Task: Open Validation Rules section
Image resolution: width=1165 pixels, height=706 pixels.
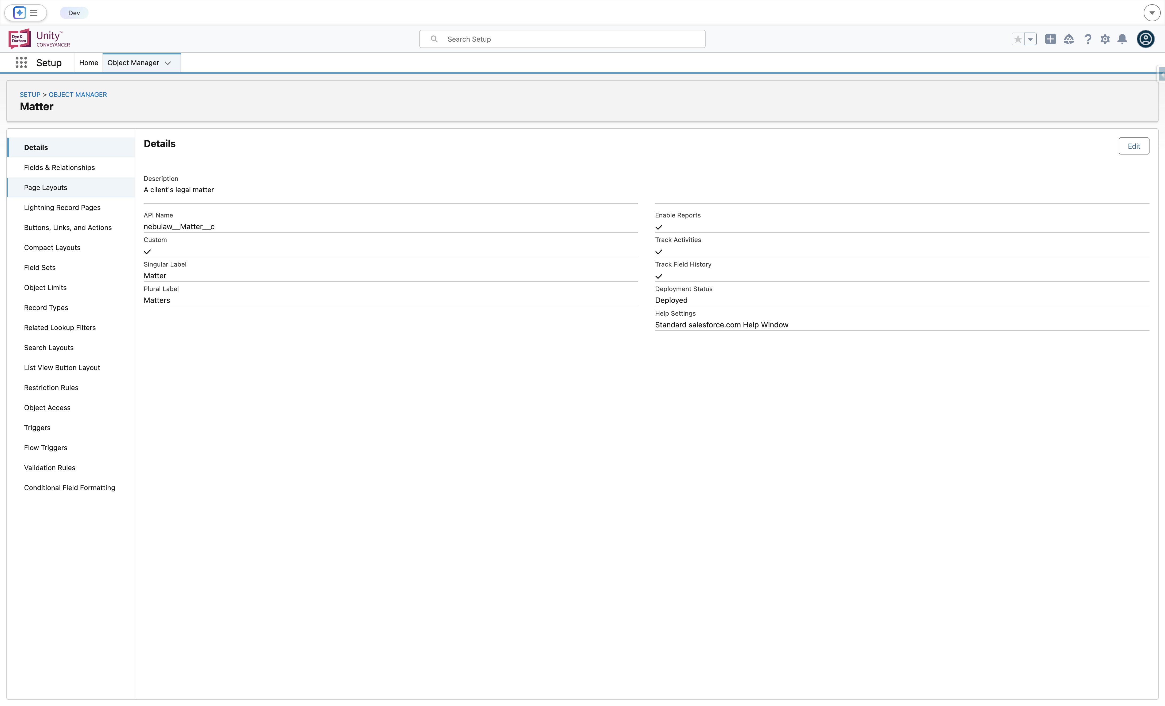Action: click(x=71, y=467)
